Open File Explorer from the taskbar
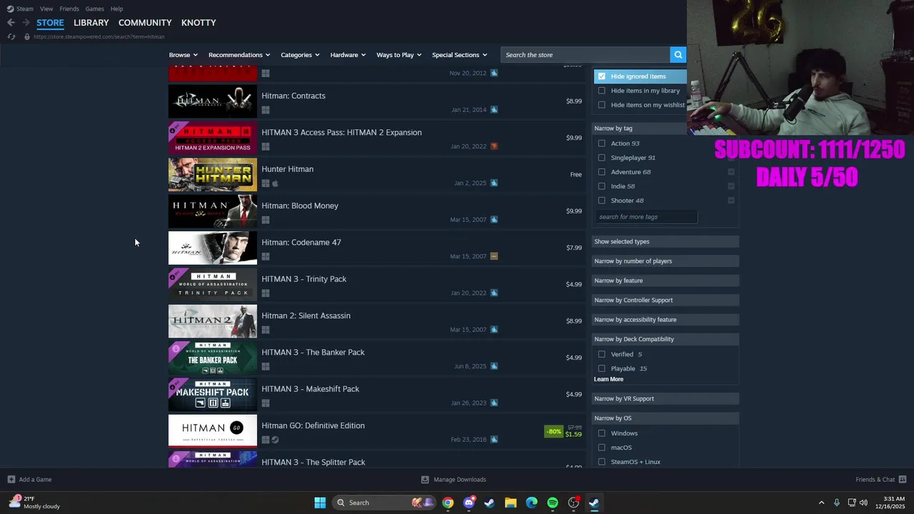The width and height of the screenshot is (914, 514). 511,503
